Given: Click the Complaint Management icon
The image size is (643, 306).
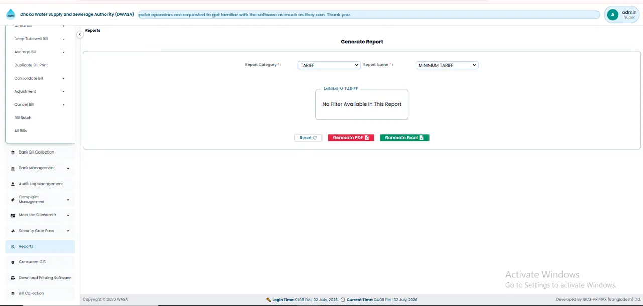Looking at the screenshot, I should pyautogui.click(x=13, y=200).
